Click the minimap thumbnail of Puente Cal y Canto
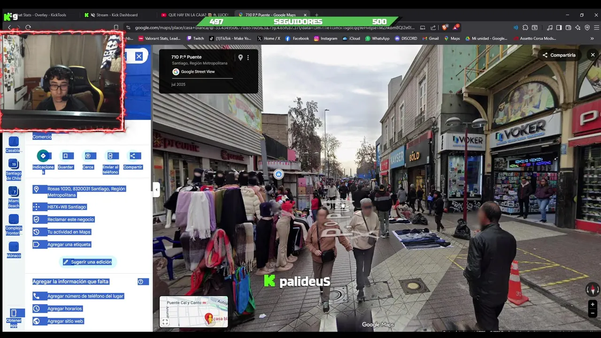 coord(193,312)
